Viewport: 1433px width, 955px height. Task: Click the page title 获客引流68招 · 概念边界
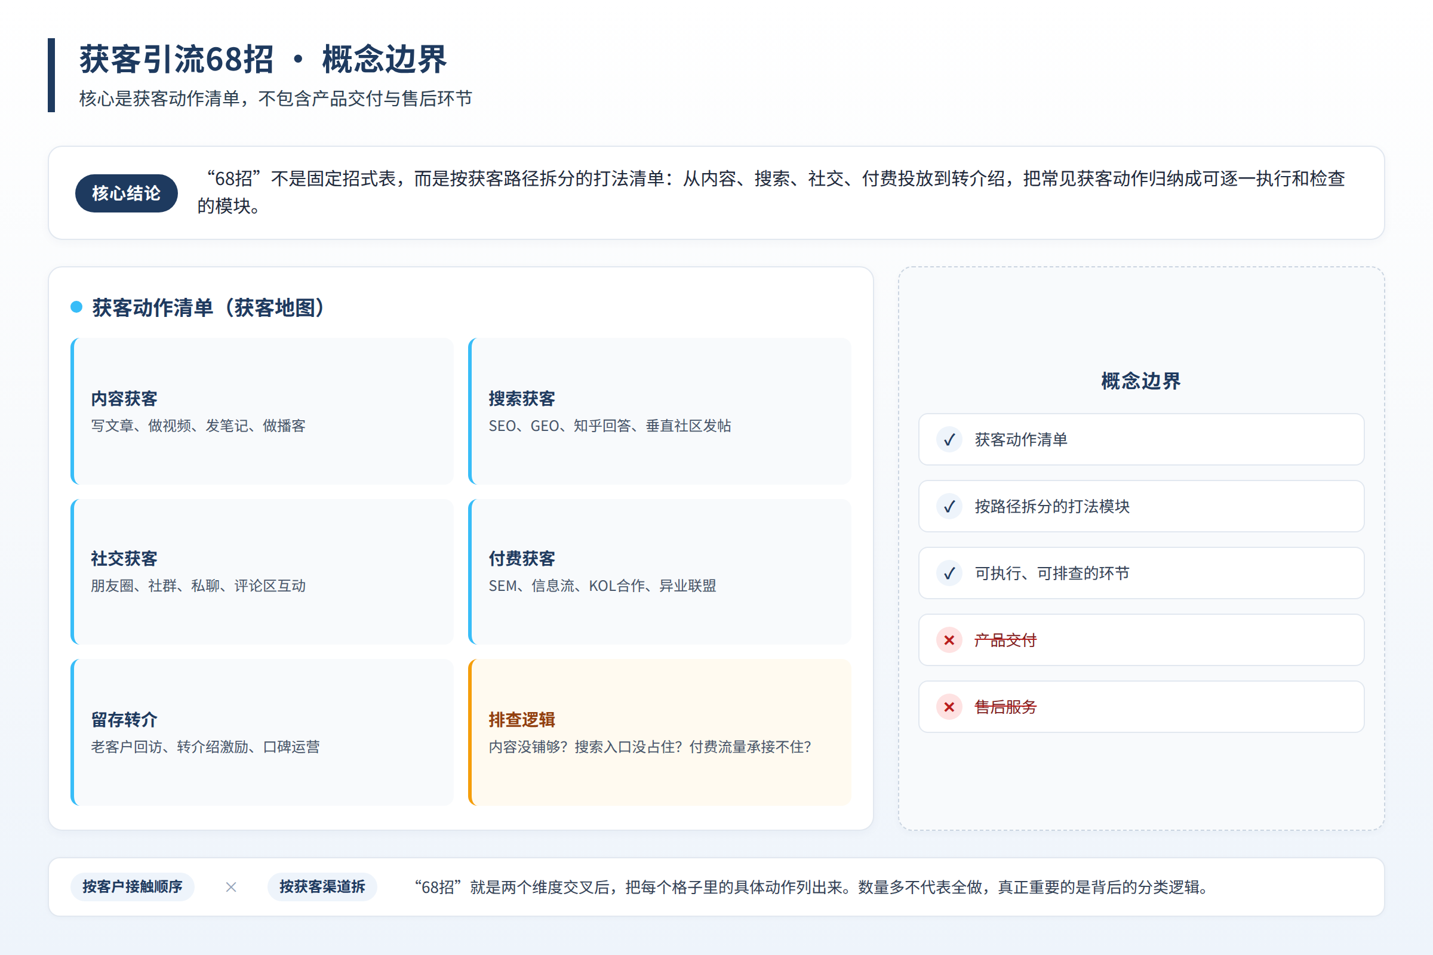tap(263, 59)
